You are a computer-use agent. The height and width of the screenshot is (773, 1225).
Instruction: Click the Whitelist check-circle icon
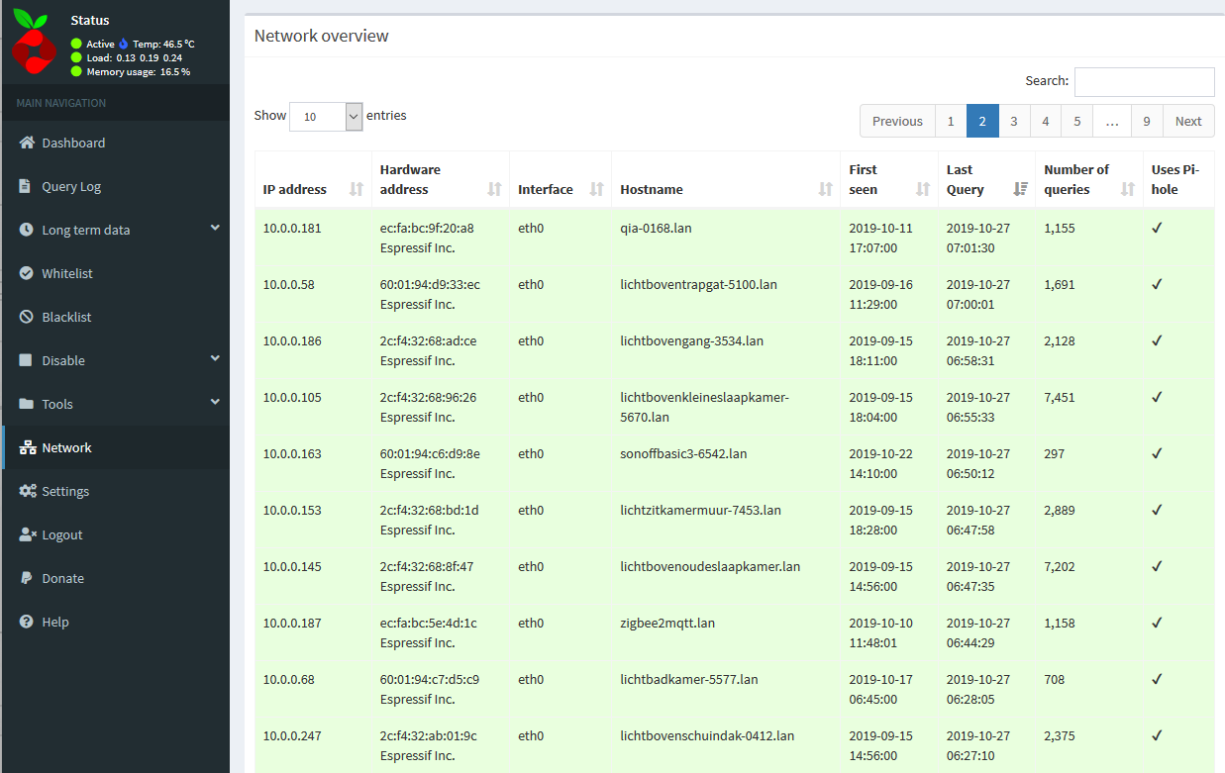(26, 273)
